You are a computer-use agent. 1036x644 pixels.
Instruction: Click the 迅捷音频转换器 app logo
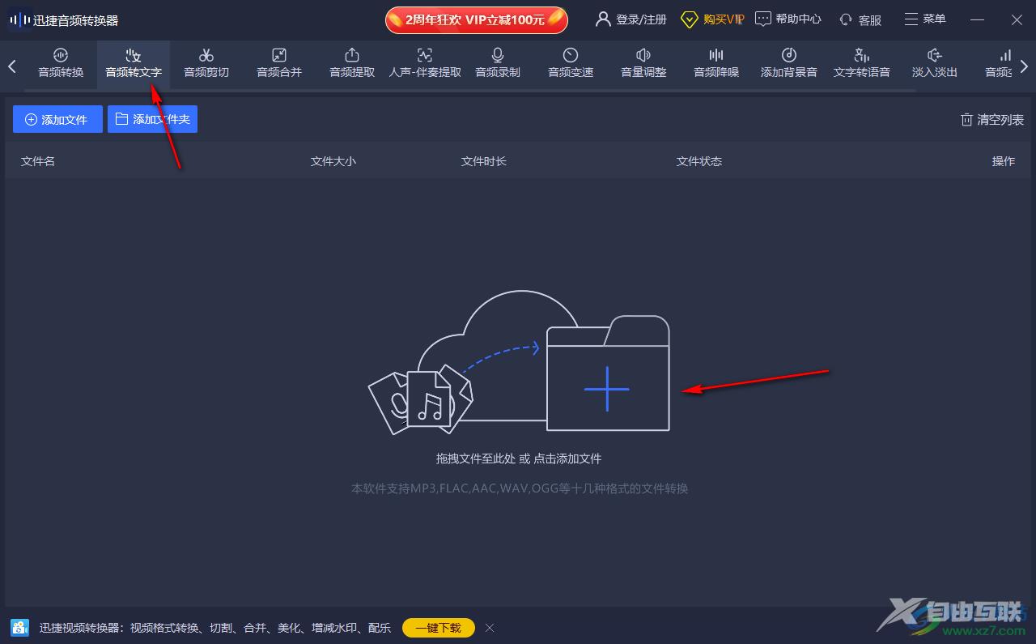point(20,19)
